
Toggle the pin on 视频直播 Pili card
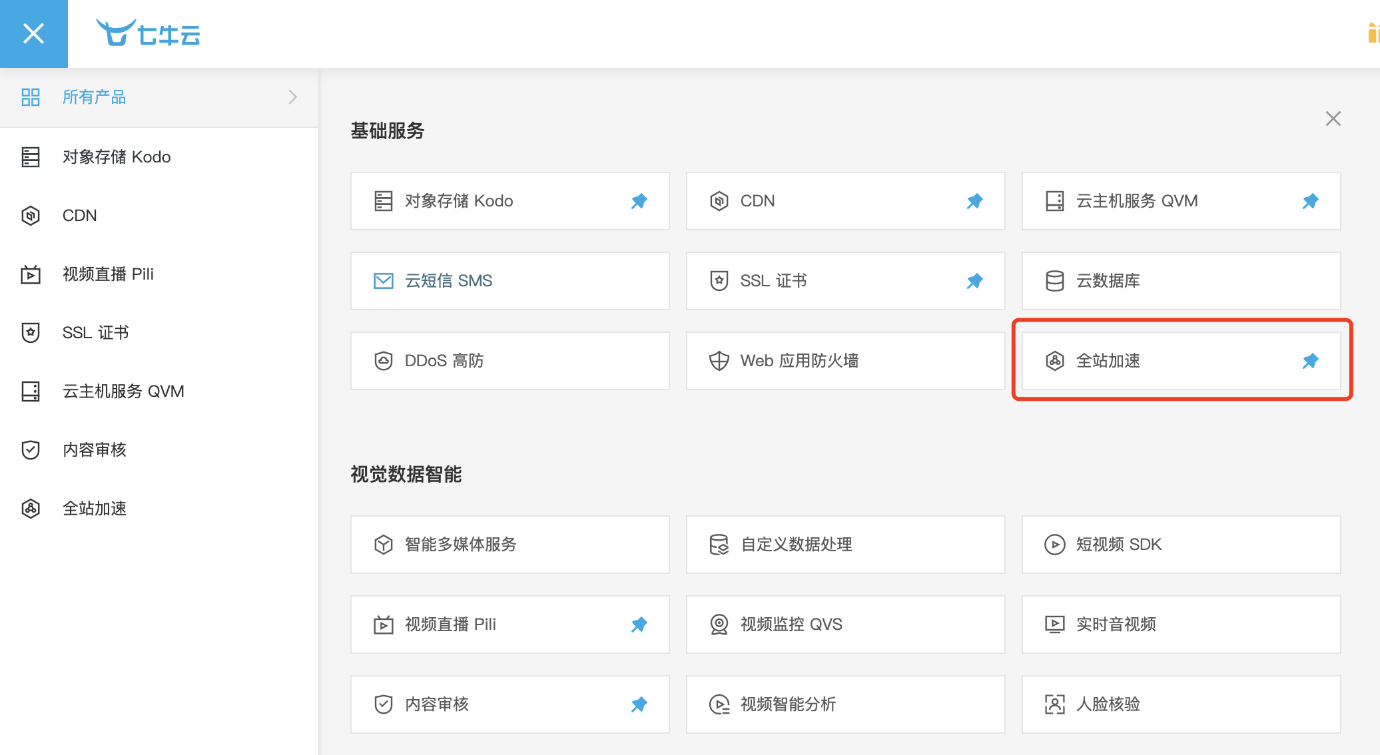coord(639,625)
